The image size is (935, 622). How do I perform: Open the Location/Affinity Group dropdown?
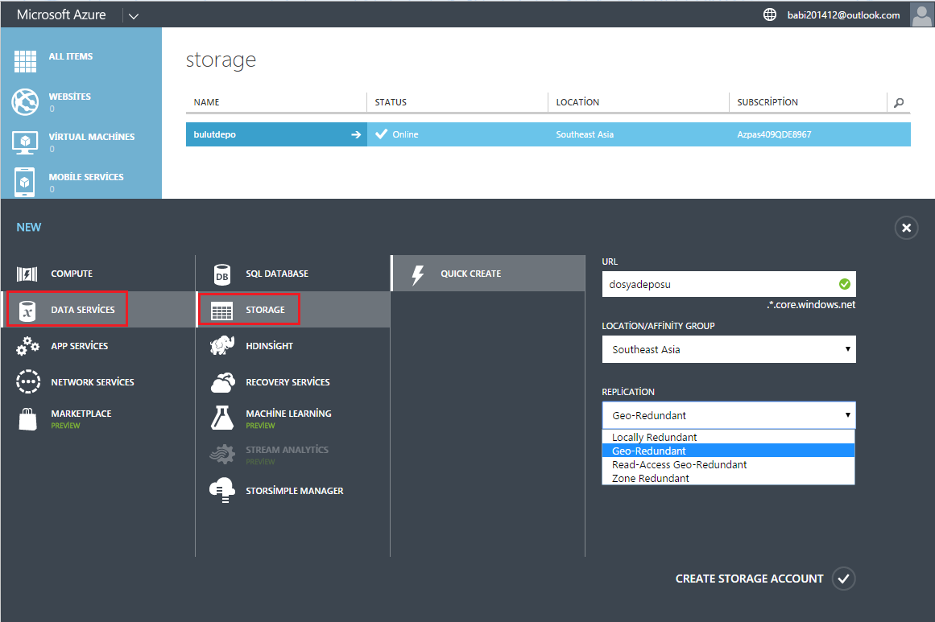coord(729,350)
